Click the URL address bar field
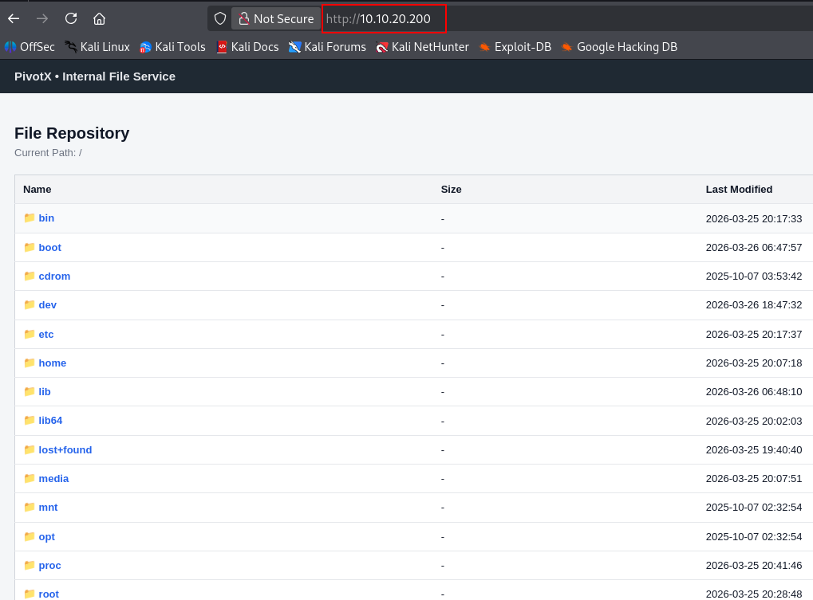Screen dimensions: 813x600 coord(558,18)
